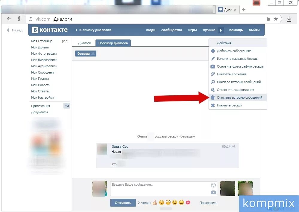Click the Прикрепить link
299x212 pixels.
pos(208,203)
